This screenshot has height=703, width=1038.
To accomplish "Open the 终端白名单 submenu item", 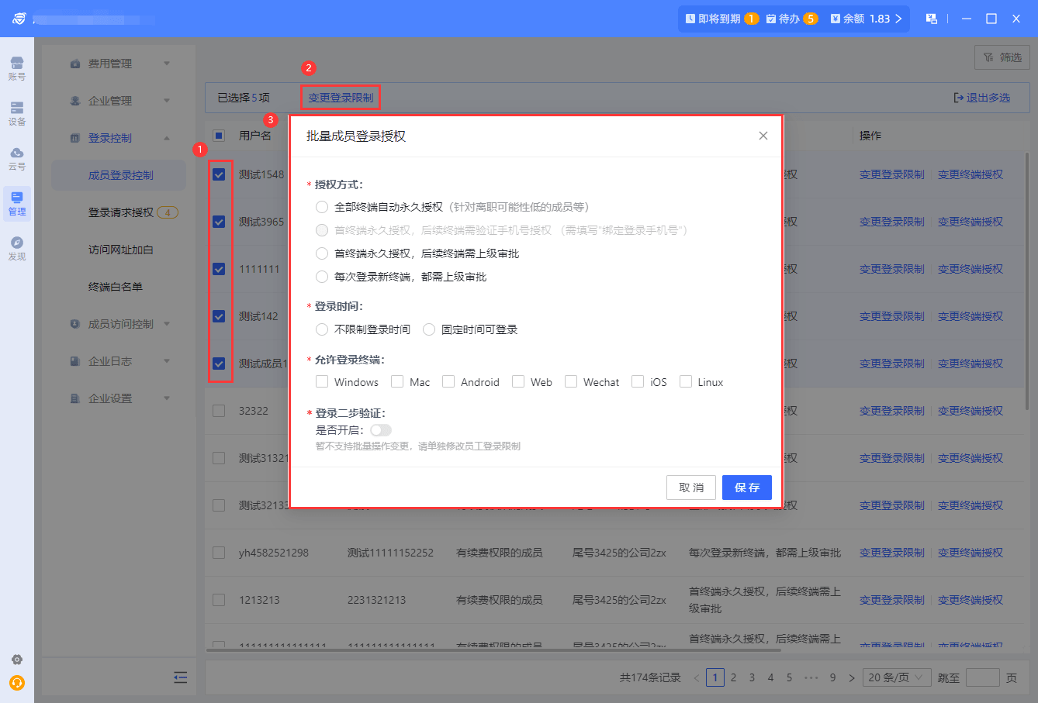I will (x=119, y=287).
